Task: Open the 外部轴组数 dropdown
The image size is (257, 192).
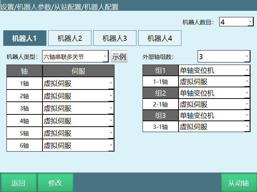Action: click(224, 57)
